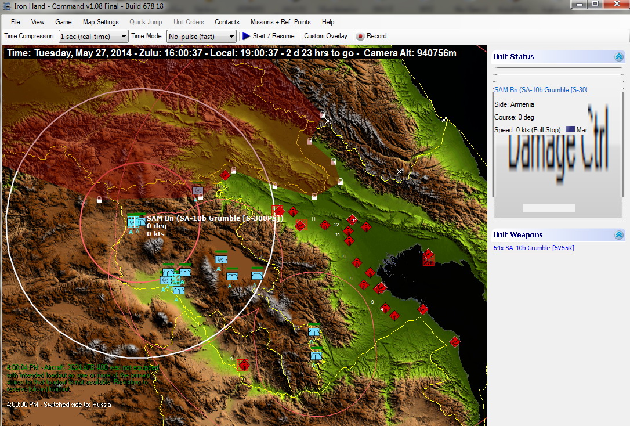Click the northernmost padlock reference point
Image resolution: width=630 pixels, height=426 pixels.
pyautogui.click(x=322, y=114)
